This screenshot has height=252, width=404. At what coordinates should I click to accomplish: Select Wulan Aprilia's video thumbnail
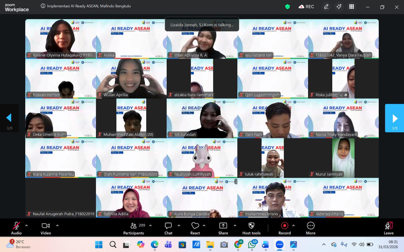pyautogui.click(x=131, y=78)
